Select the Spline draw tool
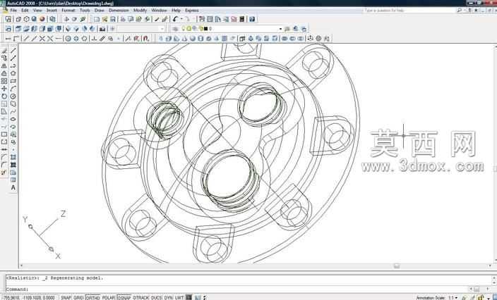The image size is (497, 300). [13, 111]
